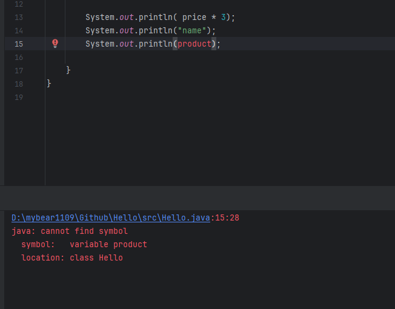Image resolution: width=395 pixels, height=309 pixels.
Task: Click the 'symbol: variable product' line
Action: [x=84, y=245]
